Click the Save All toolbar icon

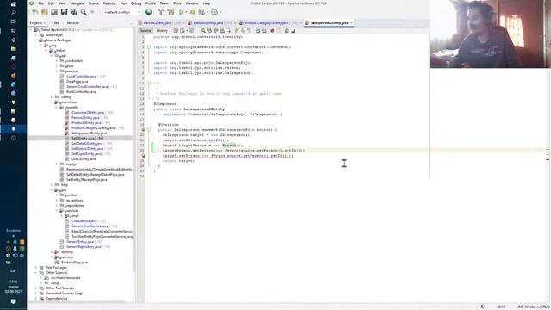click(x=74, y=12)
